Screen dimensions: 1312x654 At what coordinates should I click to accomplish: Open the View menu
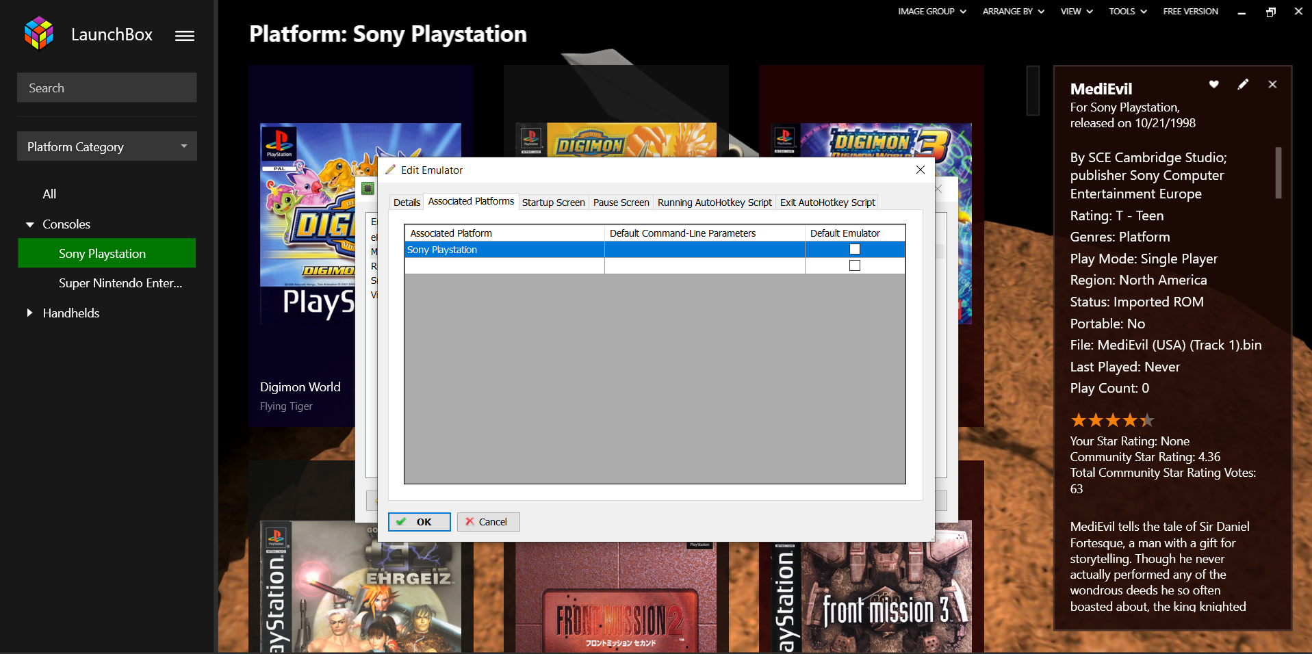click(1076, 12)
